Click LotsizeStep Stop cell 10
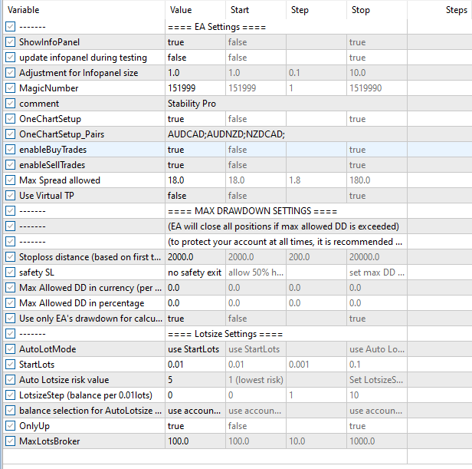Viewport: 472px width, 469px height. pos(376,395)
